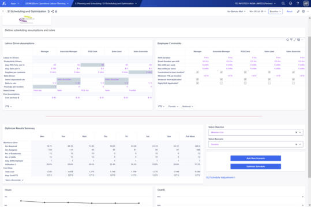Open the user avatar menu
This screenshot has width=311, height=207.
click(306, 3)
